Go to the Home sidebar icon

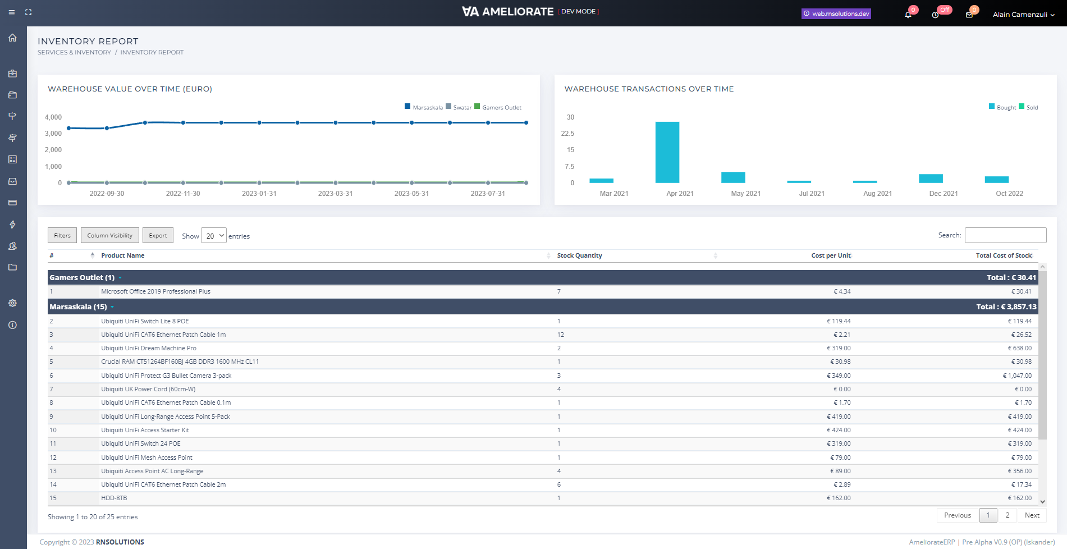click(12, 38)
